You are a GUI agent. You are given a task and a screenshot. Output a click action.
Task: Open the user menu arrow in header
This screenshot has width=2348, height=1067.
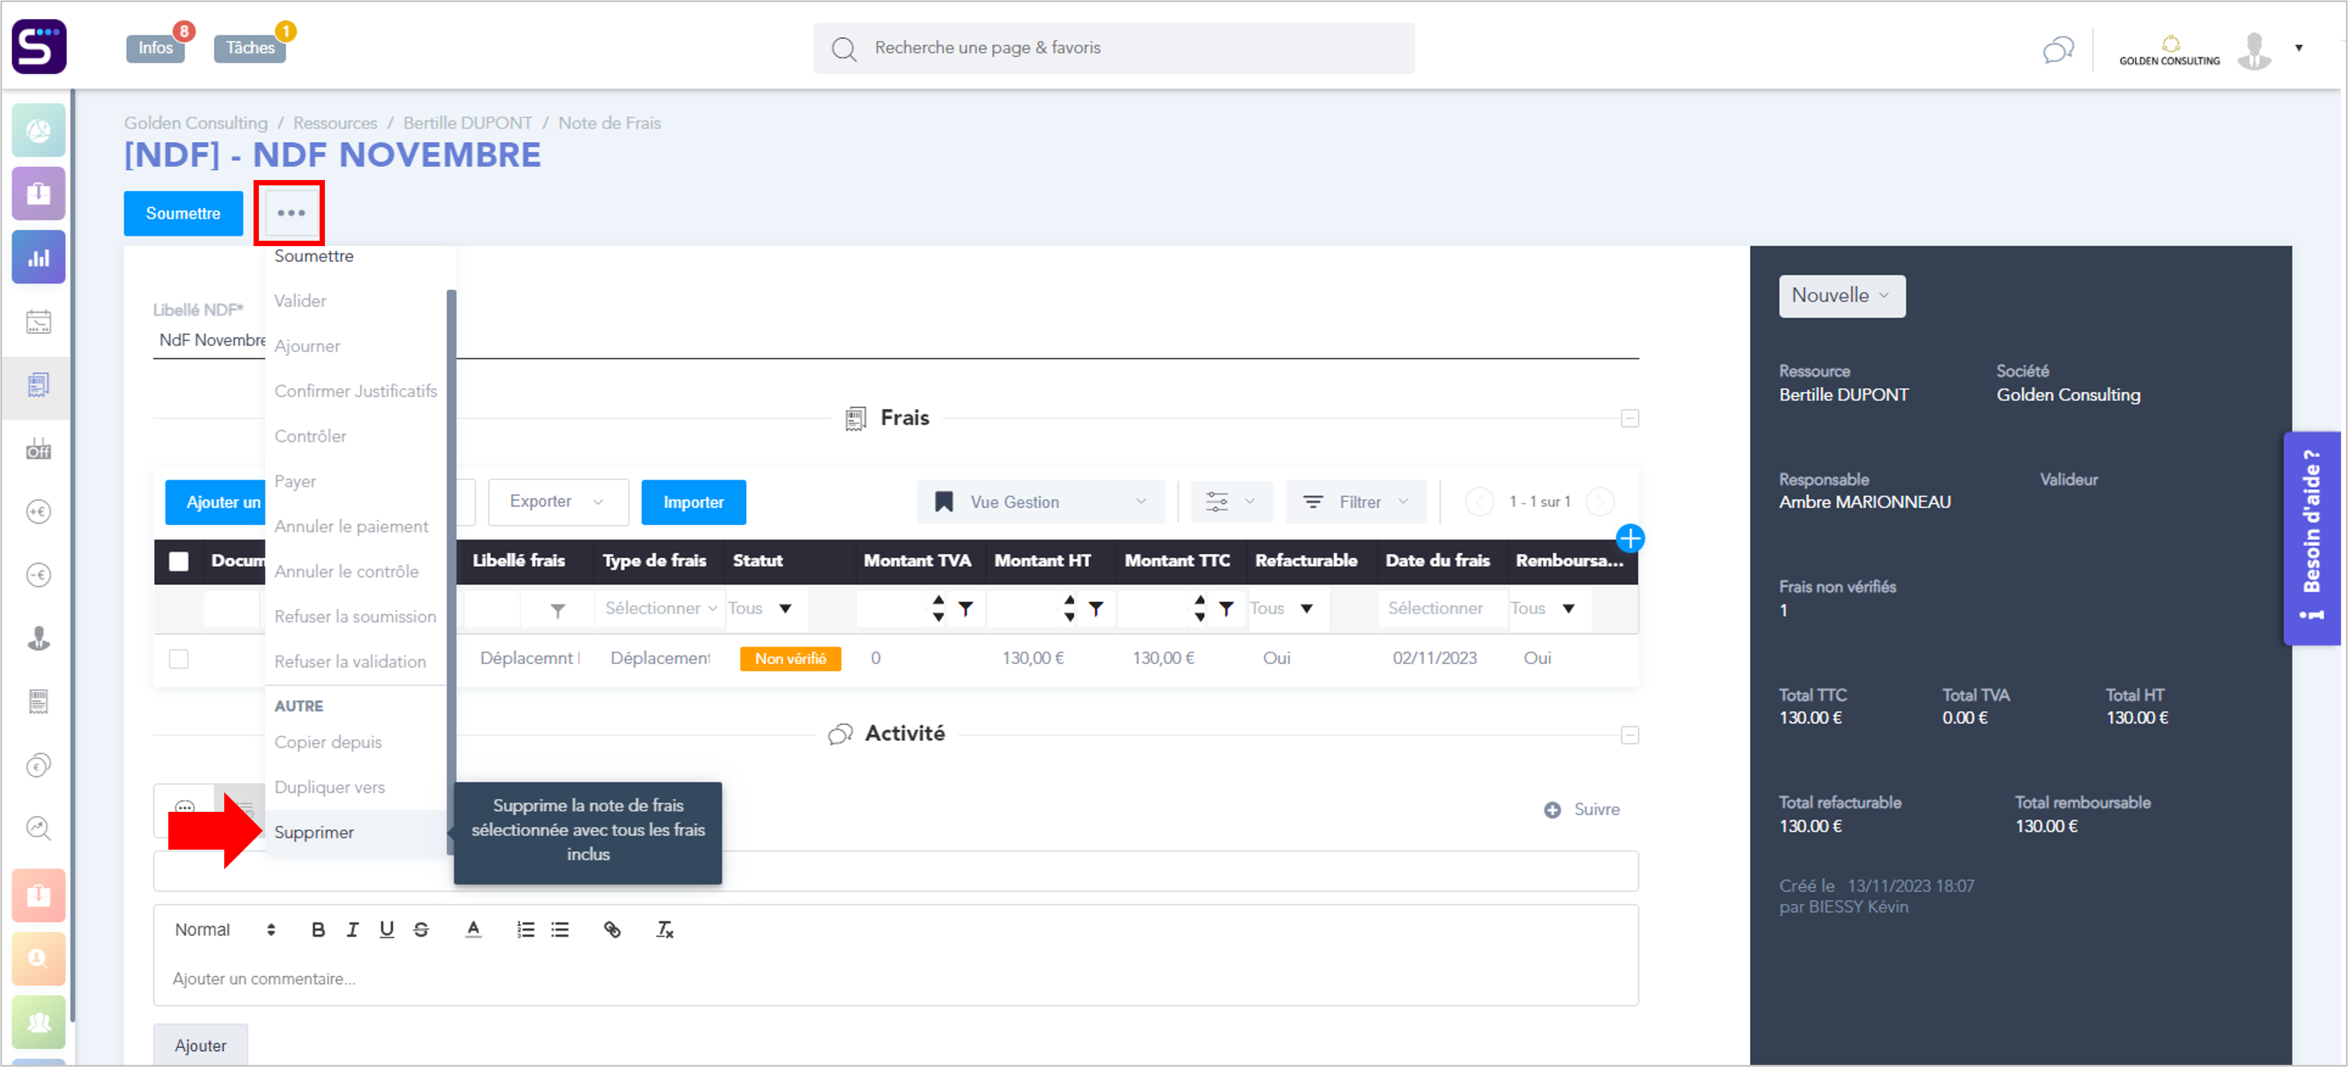click(x=2298, y=48)
